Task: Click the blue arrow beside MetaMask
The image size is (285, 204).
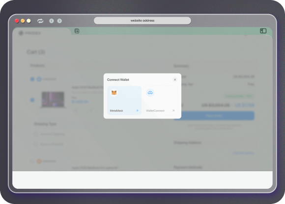Action: 137,111
